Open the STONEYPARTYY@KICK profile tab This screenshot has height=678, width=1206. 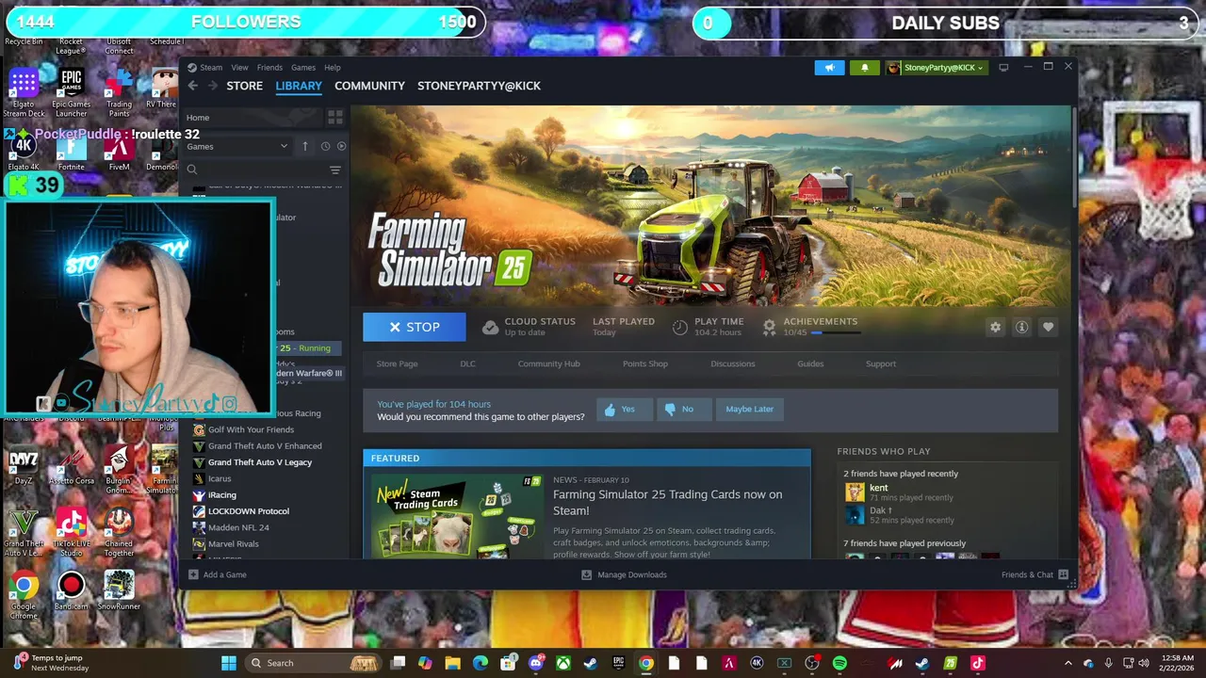479,86
